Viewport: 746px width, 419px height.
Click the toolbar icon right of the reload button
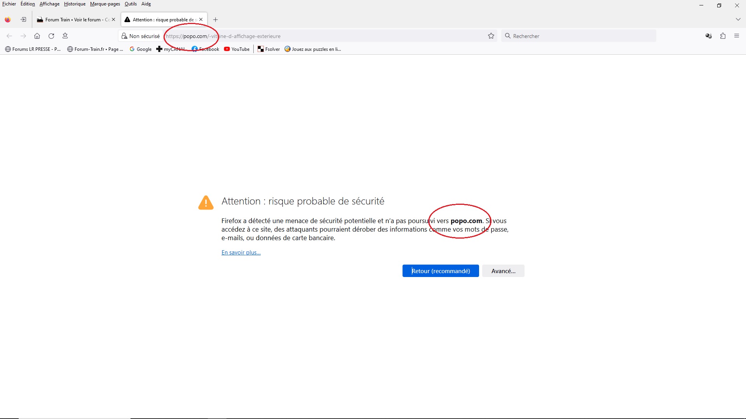click(x=65, y=36)
